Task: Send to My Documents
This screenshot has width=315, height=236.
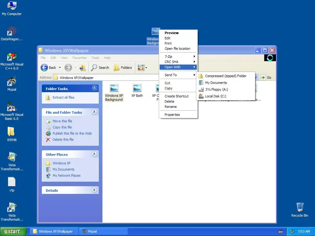Action: pos(225,83)
